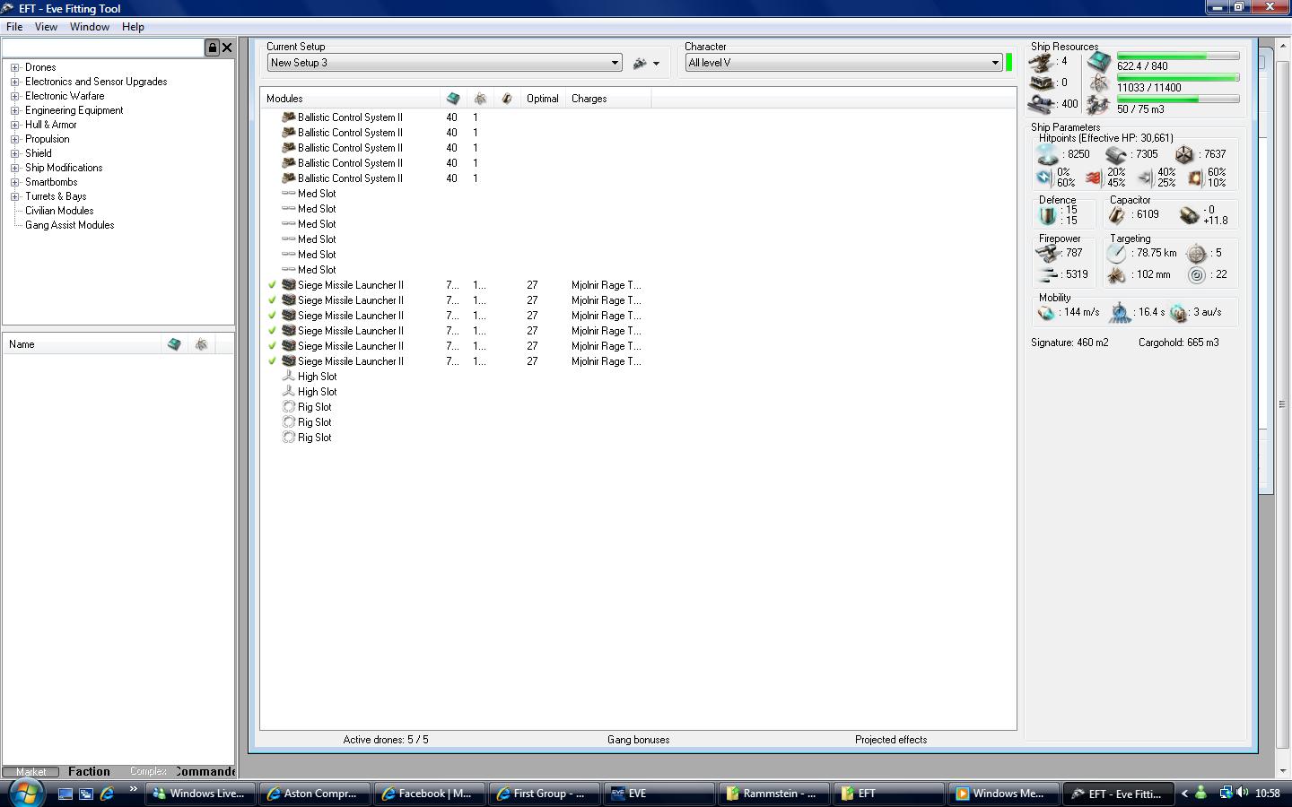Click the drone bay icon in Ship Resources

tap(1098, 105)
